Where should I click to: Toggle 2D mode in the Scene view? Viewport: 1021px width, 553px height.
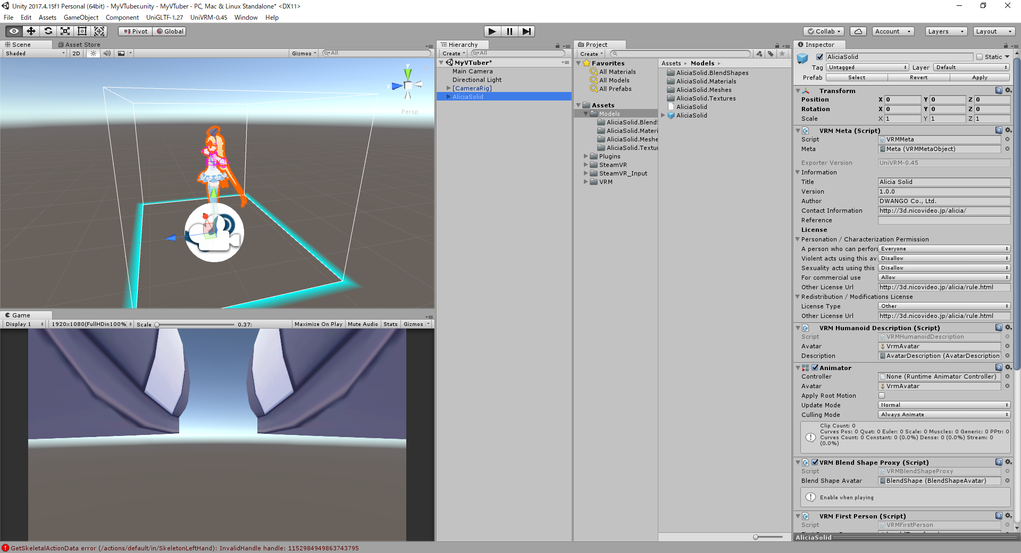[x=76, y=53]
